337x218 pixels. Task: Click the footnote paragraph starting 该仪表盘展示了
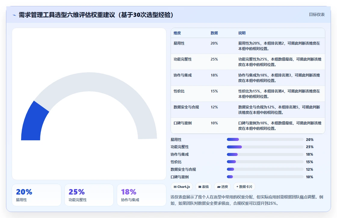[247, 200]
